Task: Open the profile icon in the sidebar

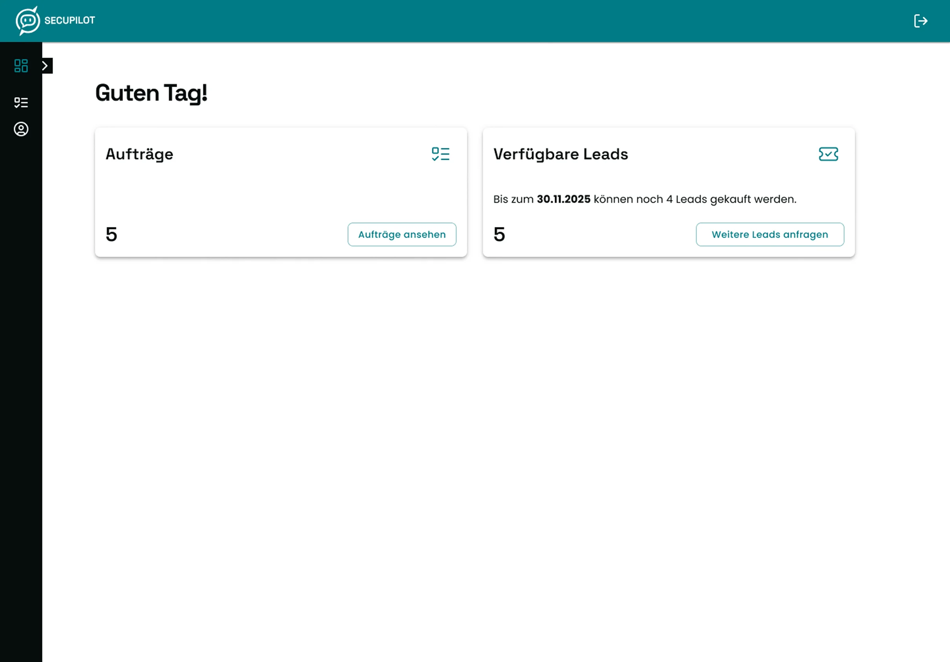Action: pos(21,129)
